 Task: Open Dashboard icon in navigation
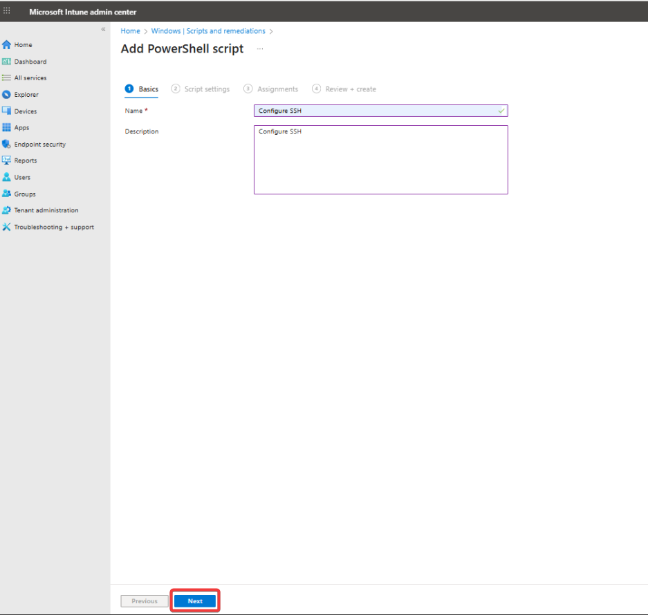7,62
